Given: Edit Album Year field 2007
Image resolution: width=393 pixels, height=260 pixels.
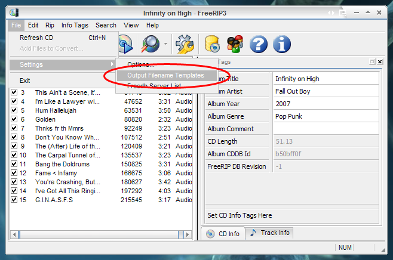Looking at the screenshot, I should (x=326, y=104).
